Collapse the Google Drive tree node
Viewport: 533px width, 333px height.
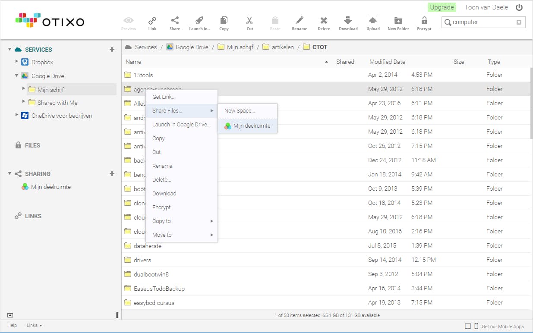click(x=17, y=75)
